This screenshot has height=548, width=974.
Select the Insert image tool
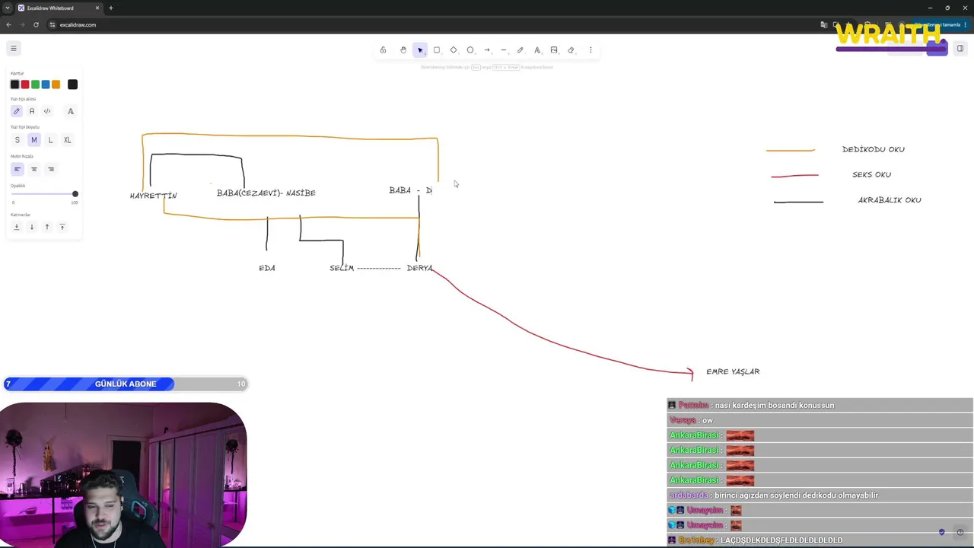click(x=554, y=50)
